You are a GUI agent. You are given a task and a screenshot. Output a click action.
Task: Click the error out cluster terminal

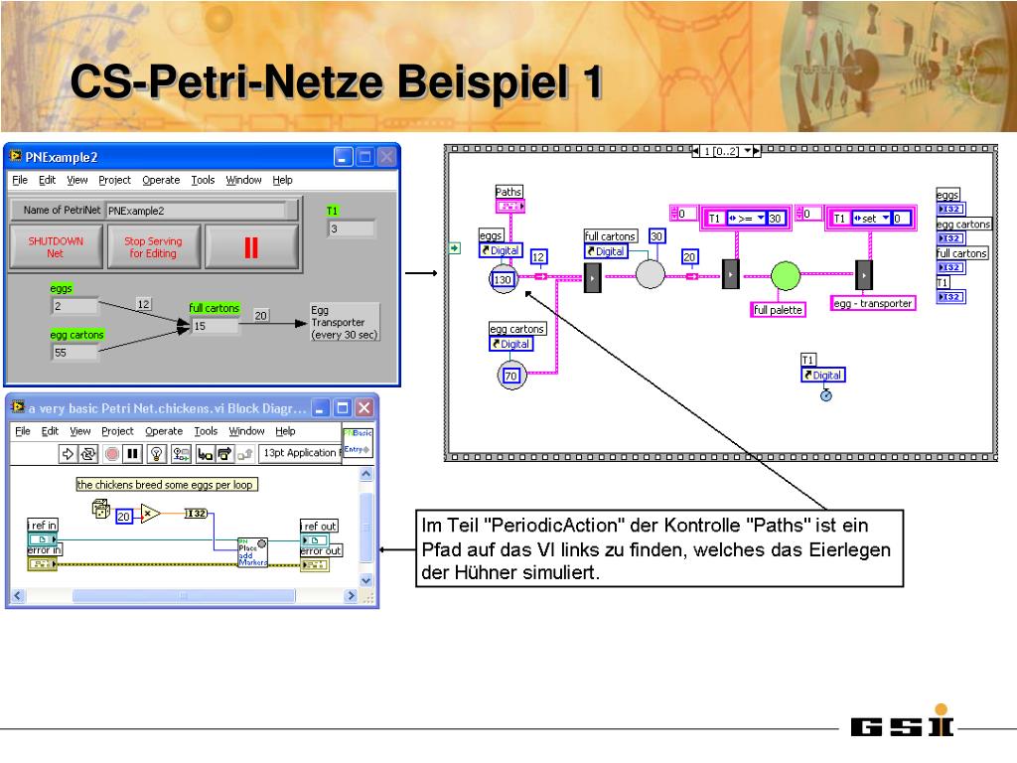coord(315,564)
